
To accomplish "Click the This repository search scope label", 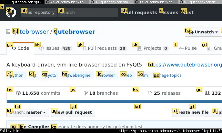I will click(x=39, y=13).
